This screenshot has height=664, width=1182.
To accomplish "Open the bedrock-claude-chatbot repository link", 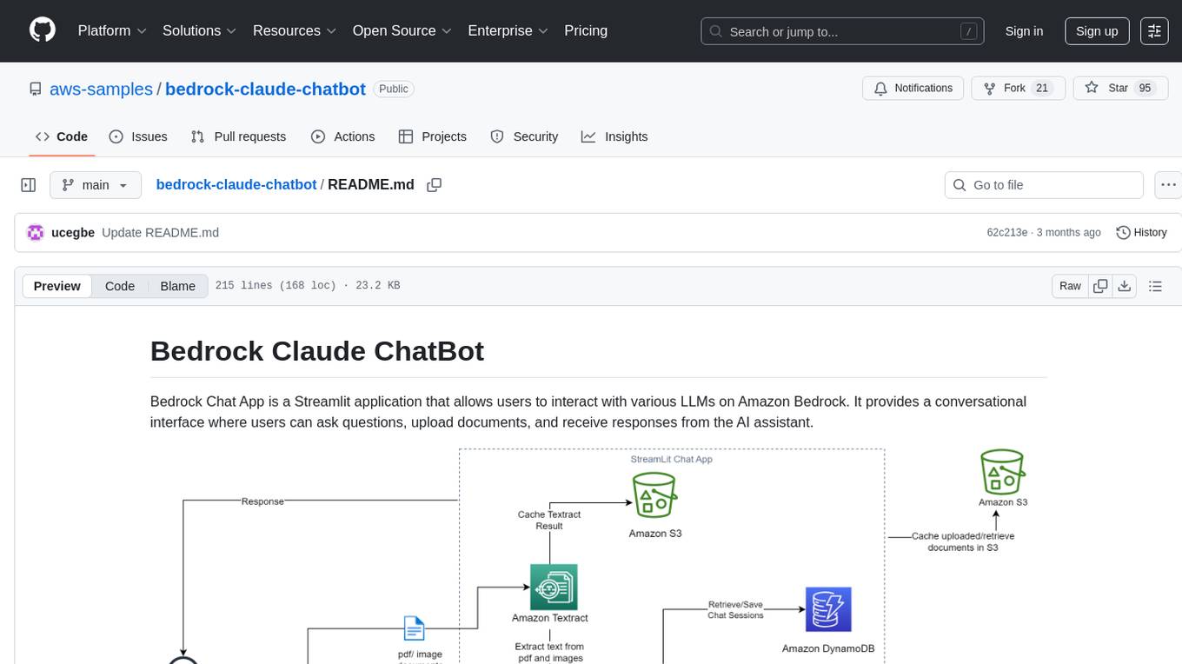I will tap(265, 89).
